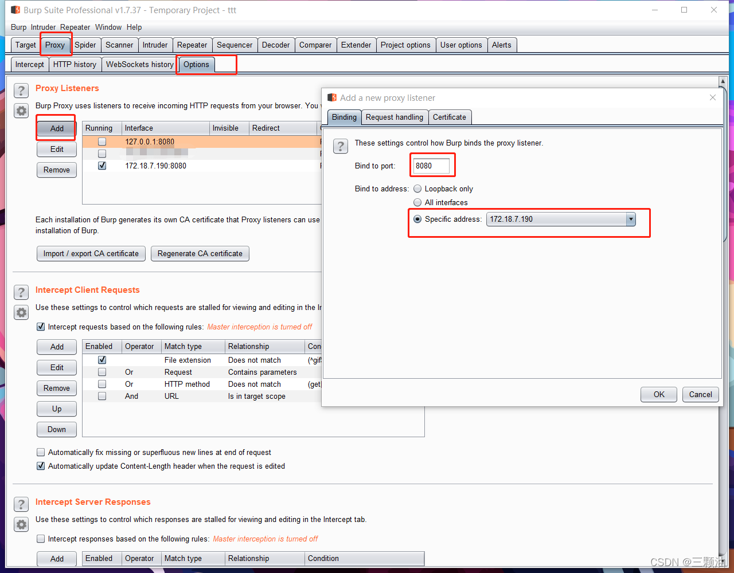734x573 pixels.
Task: Open the Window menu
Action: [108, 27]
